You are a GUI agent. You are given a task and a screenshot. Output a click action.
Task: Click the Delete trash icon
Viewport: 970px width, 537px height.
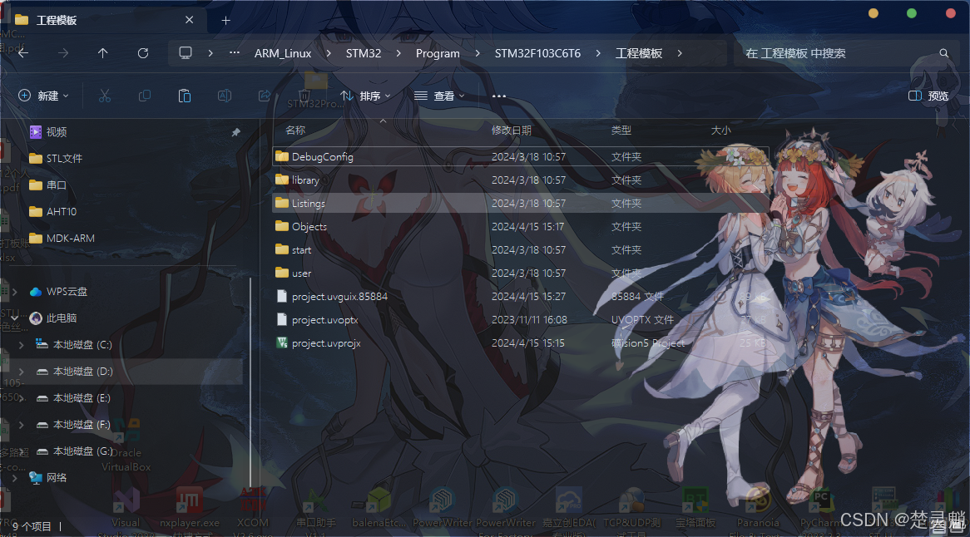(304, 96)
